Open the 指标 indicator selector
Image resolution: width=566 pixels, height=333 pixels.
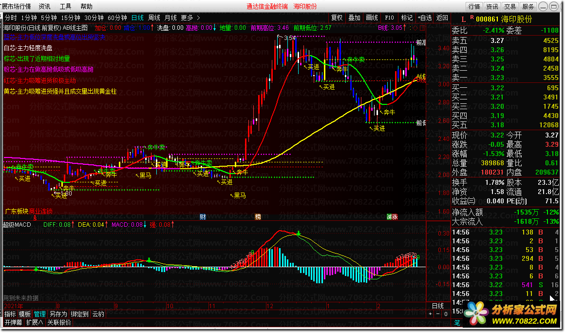[x=10, y=314]
